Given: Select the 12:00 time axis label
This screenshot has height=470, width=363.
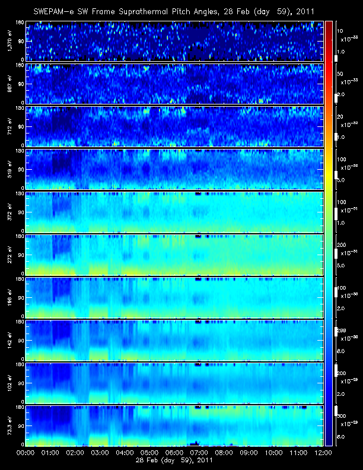Looking at the screenshot, I should [322, 453].
